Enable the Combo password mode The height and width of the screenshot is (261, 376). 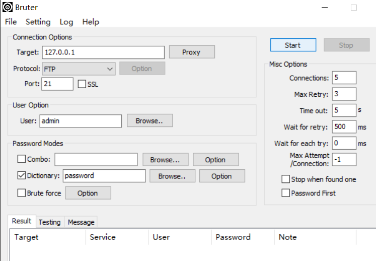click(x=22, y=159)
